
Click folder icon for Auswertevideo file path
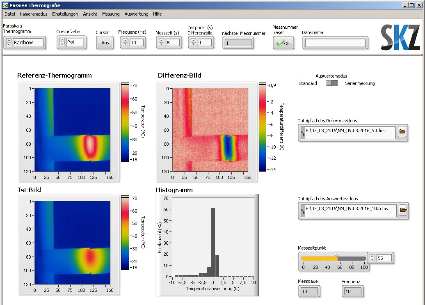[402, 210]
